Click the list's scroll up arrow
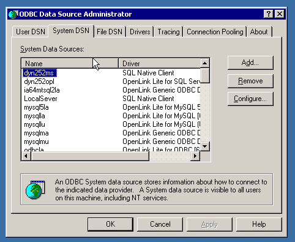 tap(205, 63)
